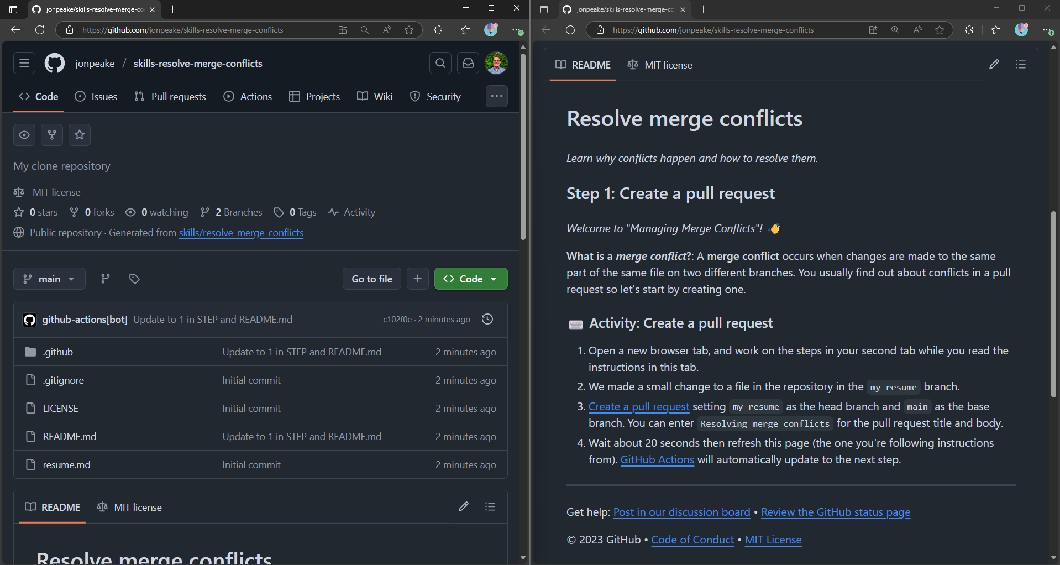
Task: Edit README with pencil icon in right window
Action: (994, 64)
